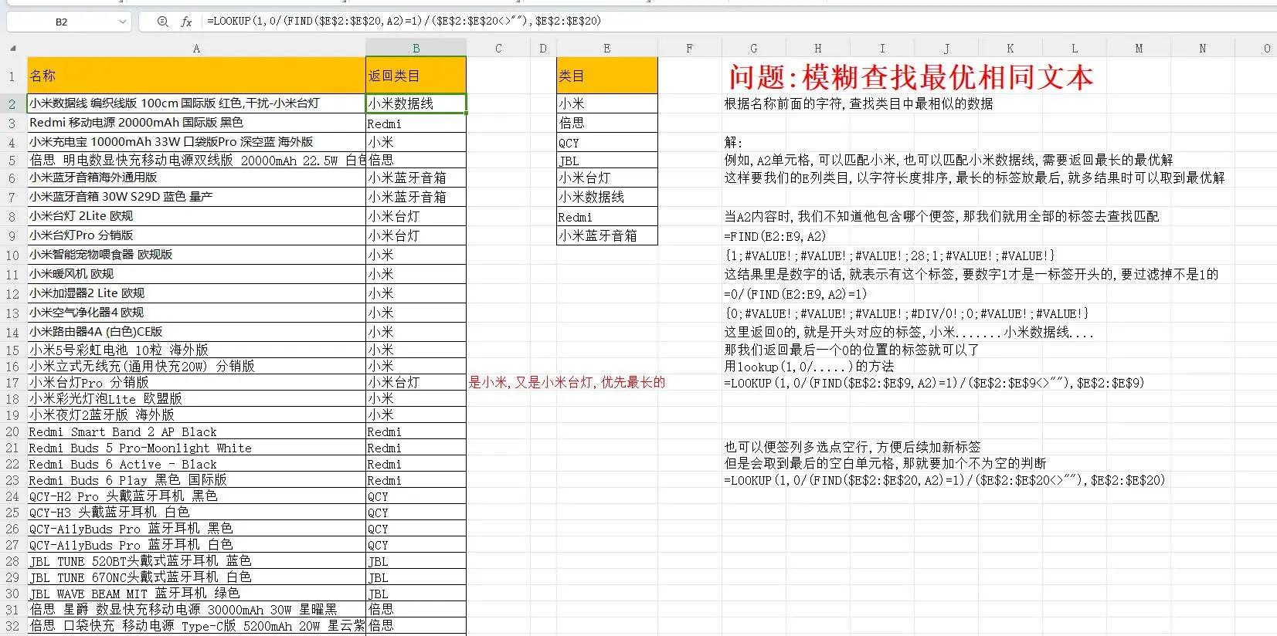The height and width of the screenshot is (636, 1277).
Task: Click category cell 倍思 in column E
Action: point(606,123)
